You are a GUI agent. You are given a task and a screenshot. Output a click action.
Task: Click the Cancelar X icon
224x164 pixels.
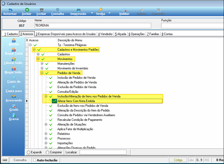pyautogui.click(x=159, y=10)
